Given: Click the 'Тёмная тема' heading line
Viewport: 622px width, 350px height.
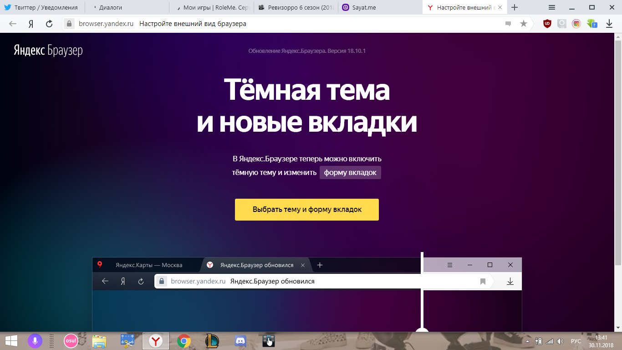Looking at the screenshot, I should [x=307, y=90].
